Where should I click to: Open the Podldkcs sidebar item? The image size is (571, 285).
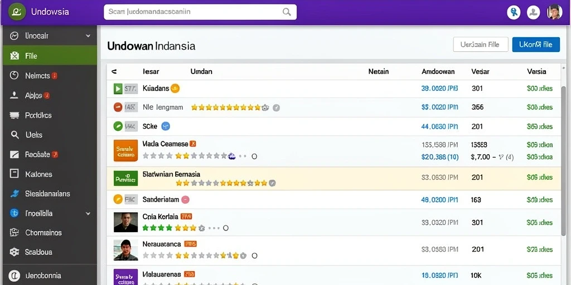click(x=50, y=115)
